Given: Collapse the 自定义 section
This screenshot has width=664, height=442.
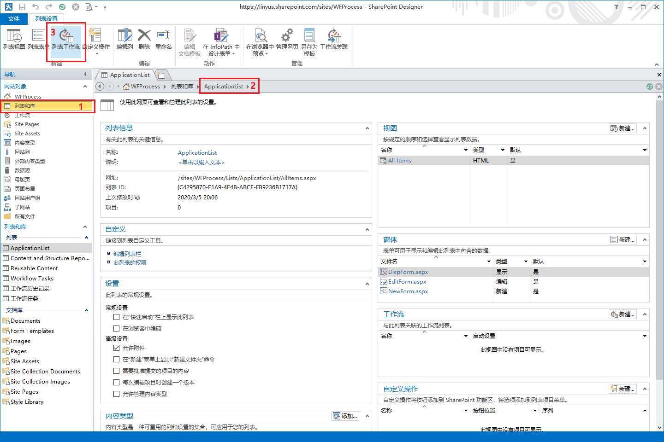Looking at the screenshot, I should [x=367, y=230].
